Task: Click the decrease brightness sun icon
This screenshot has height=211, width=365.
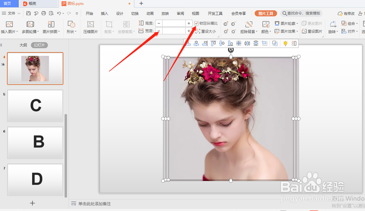Action: pos(233,32)
